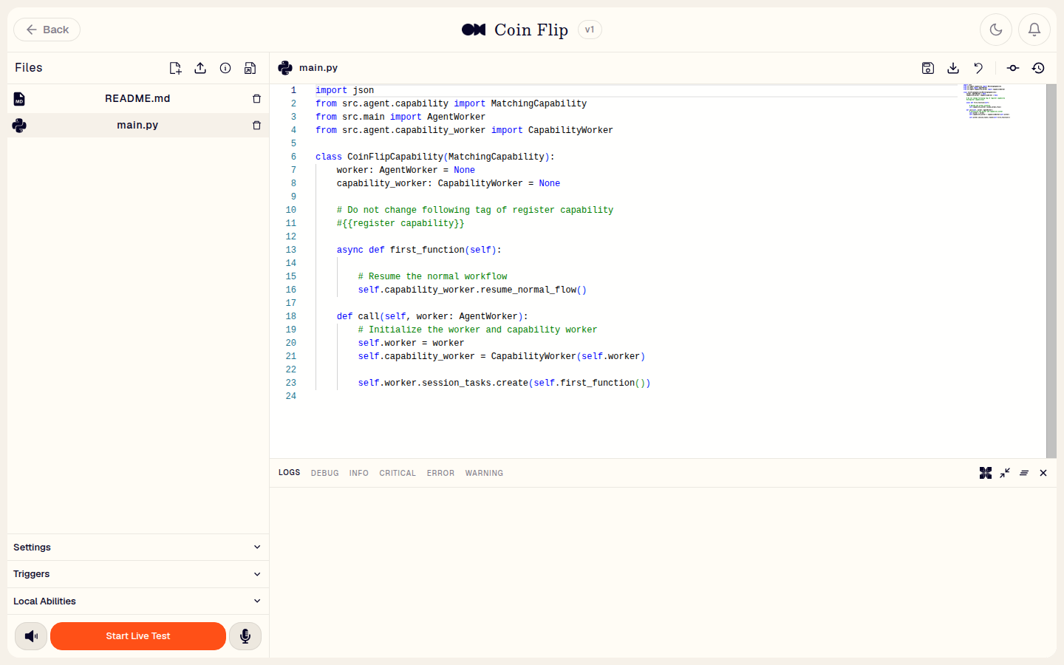The image size is (1064, 665).
Task: Download main.py using the download icon
Action: (953, 68)
